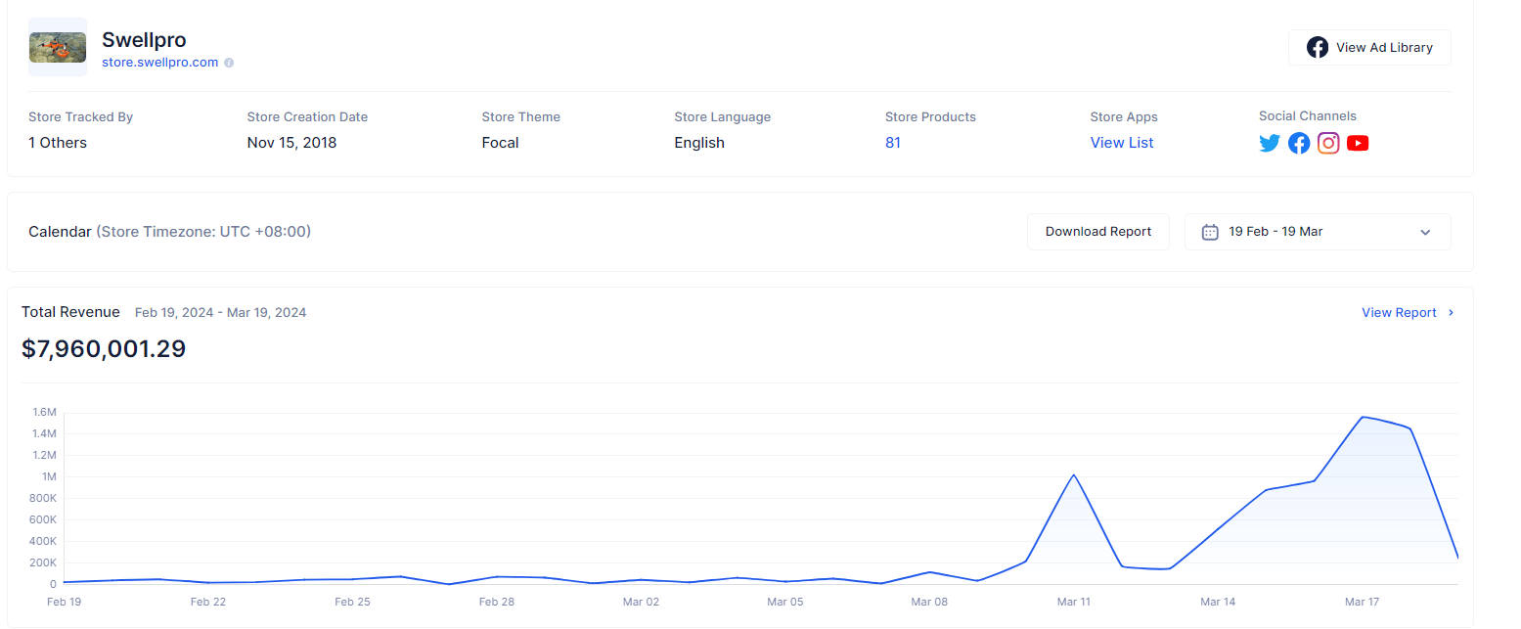Click the Mar 14 x-axis label
The height and width of the screenshot is (629, 1521).
pyautogui.click(x=1218, y=602)
